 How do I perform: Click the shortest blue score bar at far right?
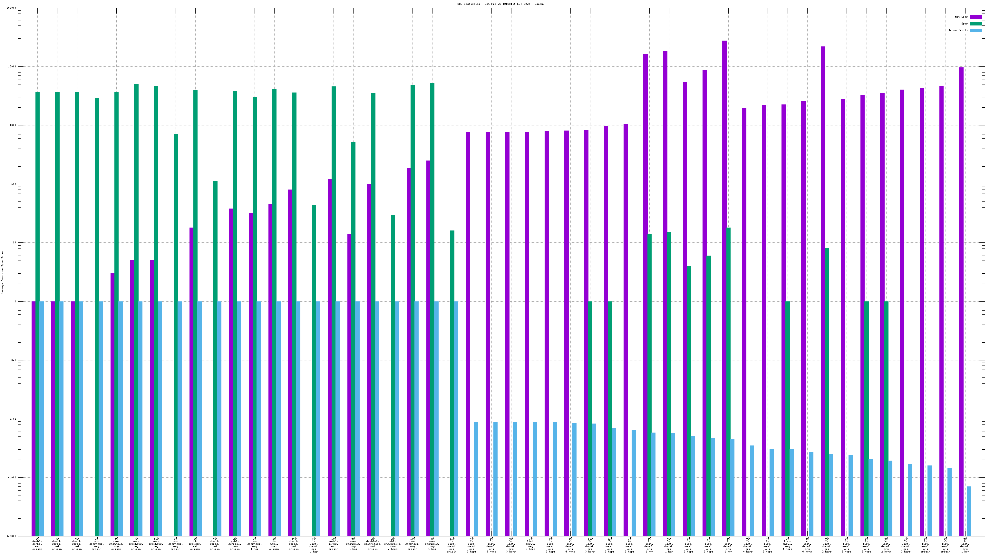pyautogui.click(x=969, y=511)
